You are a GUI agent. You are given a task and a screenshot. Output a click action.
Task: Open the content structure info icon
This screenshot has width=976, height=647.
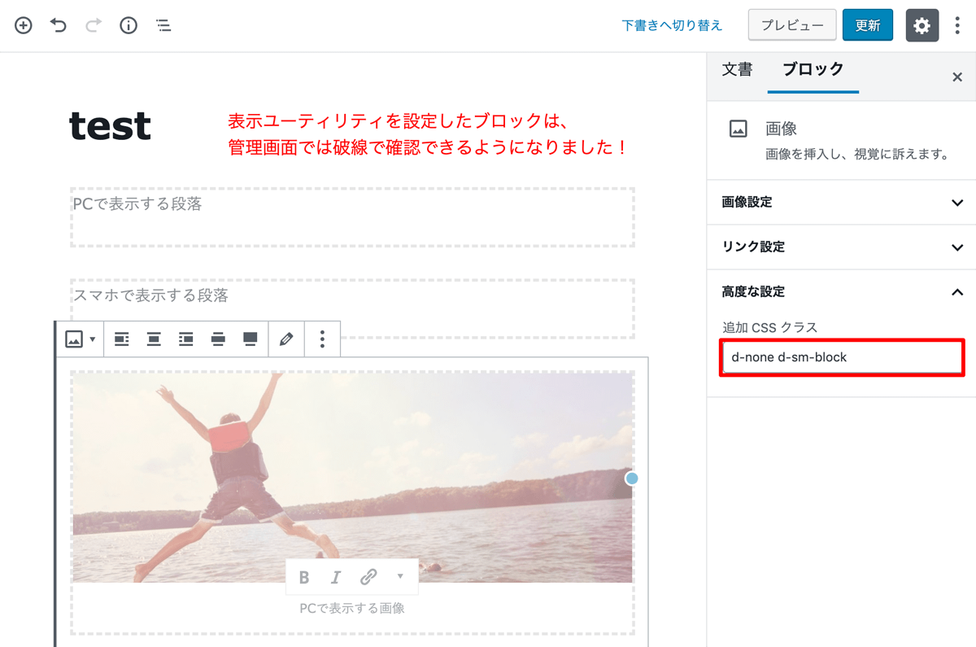click(129, 25)
